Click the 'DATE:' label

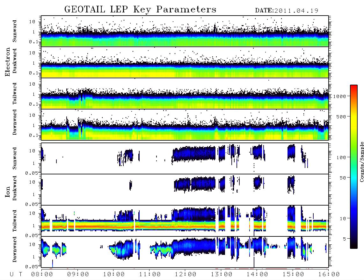pos(265,11)
